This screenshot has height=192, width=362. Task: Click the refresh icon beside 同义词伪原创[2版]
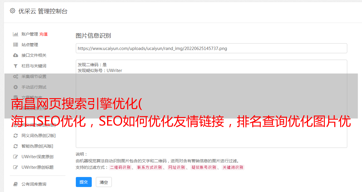[x=16, y=136]
